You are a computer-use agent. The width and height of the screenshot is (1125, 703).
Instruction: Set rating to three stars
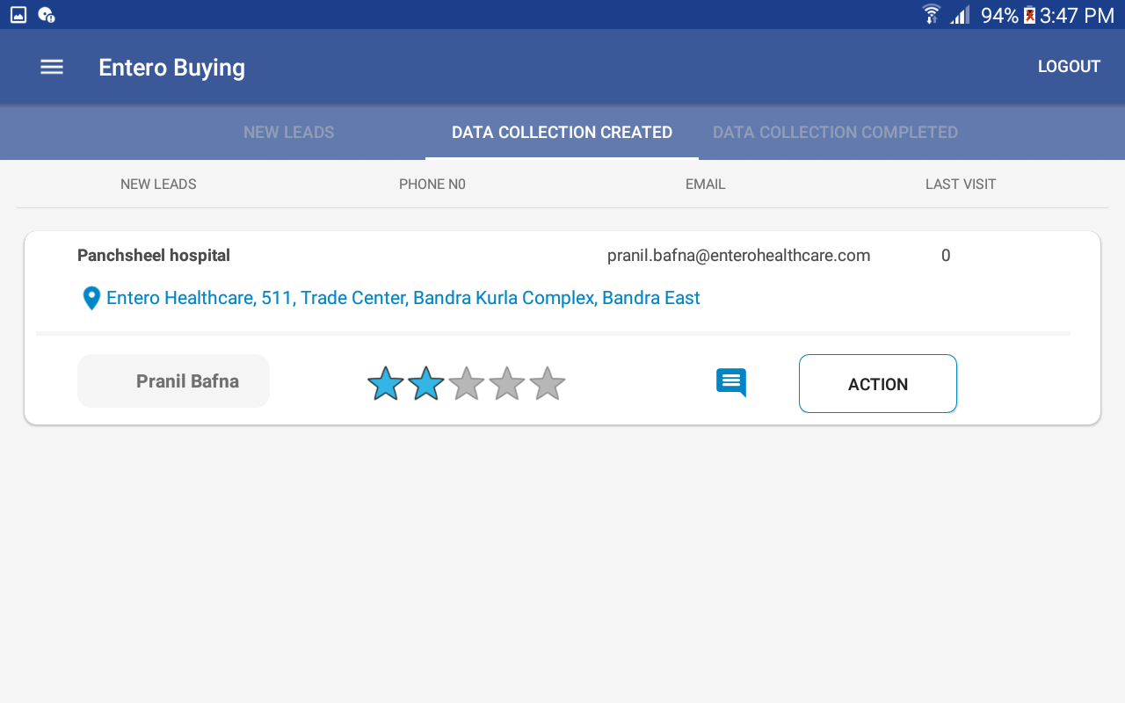(467, 383)
